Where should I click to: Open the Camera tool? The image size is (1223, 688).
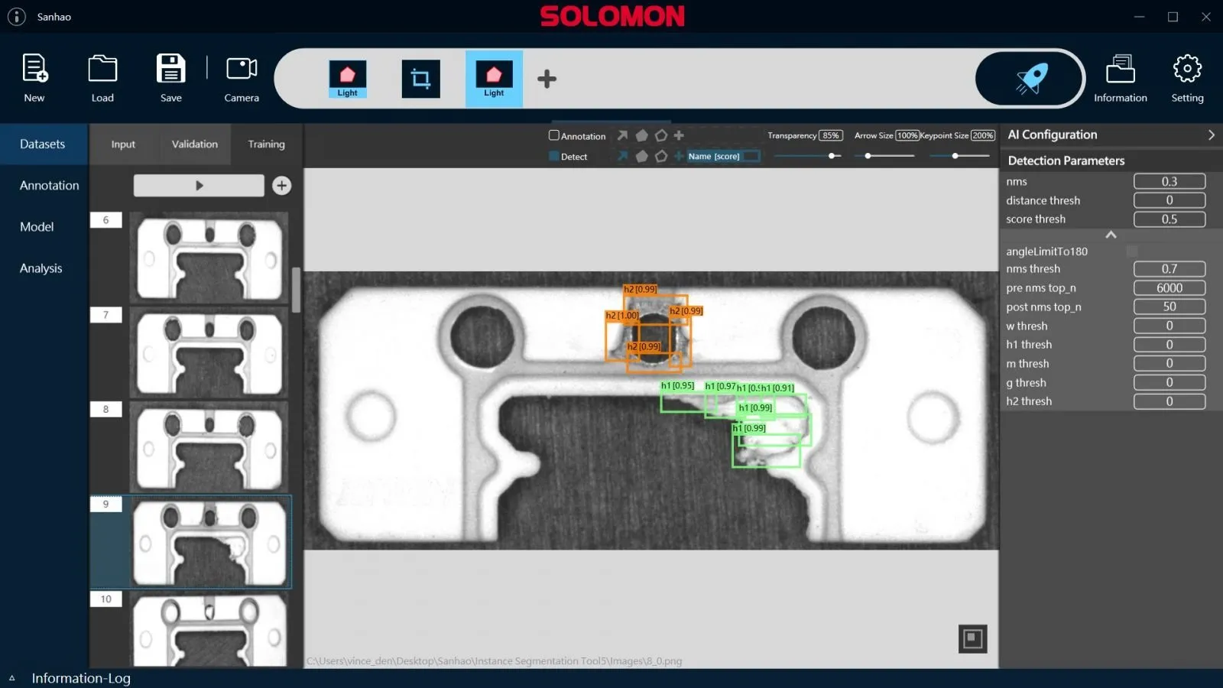pyautogui.click(x=242, y=68)
